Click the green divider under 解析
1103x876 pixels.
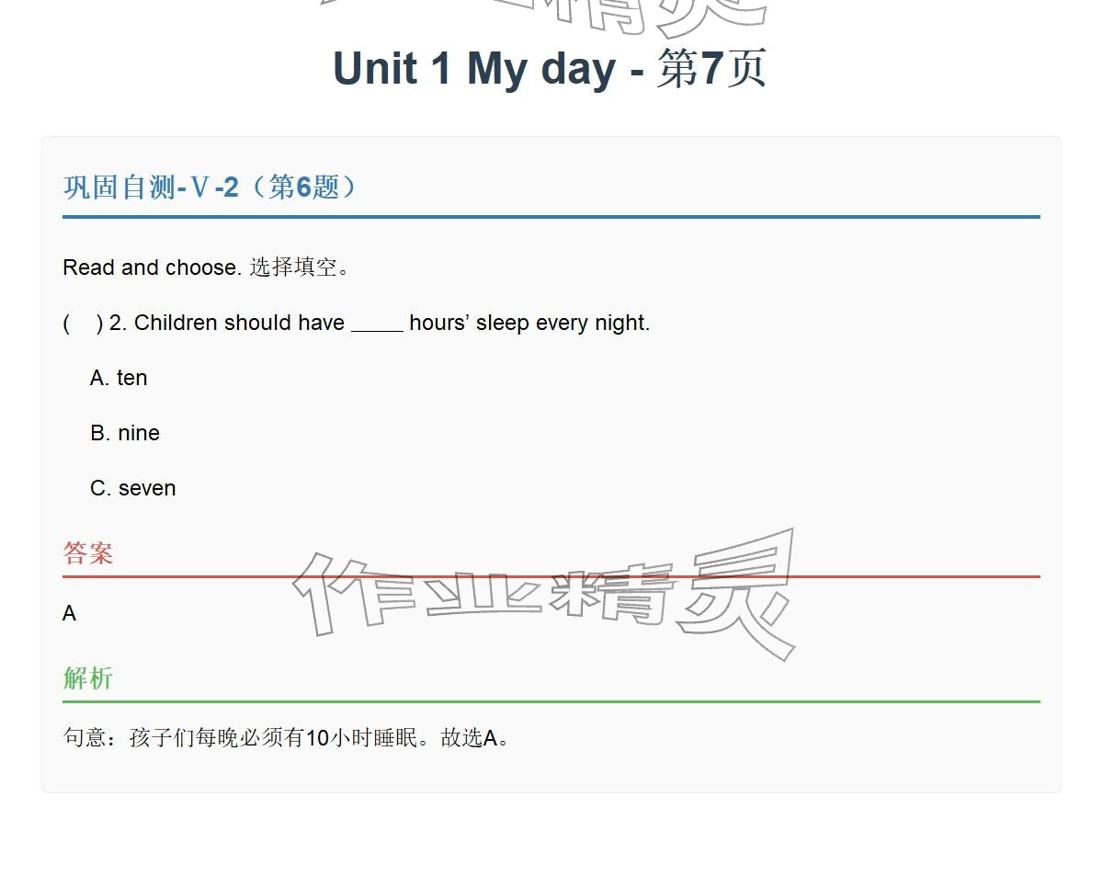point(551,701)
